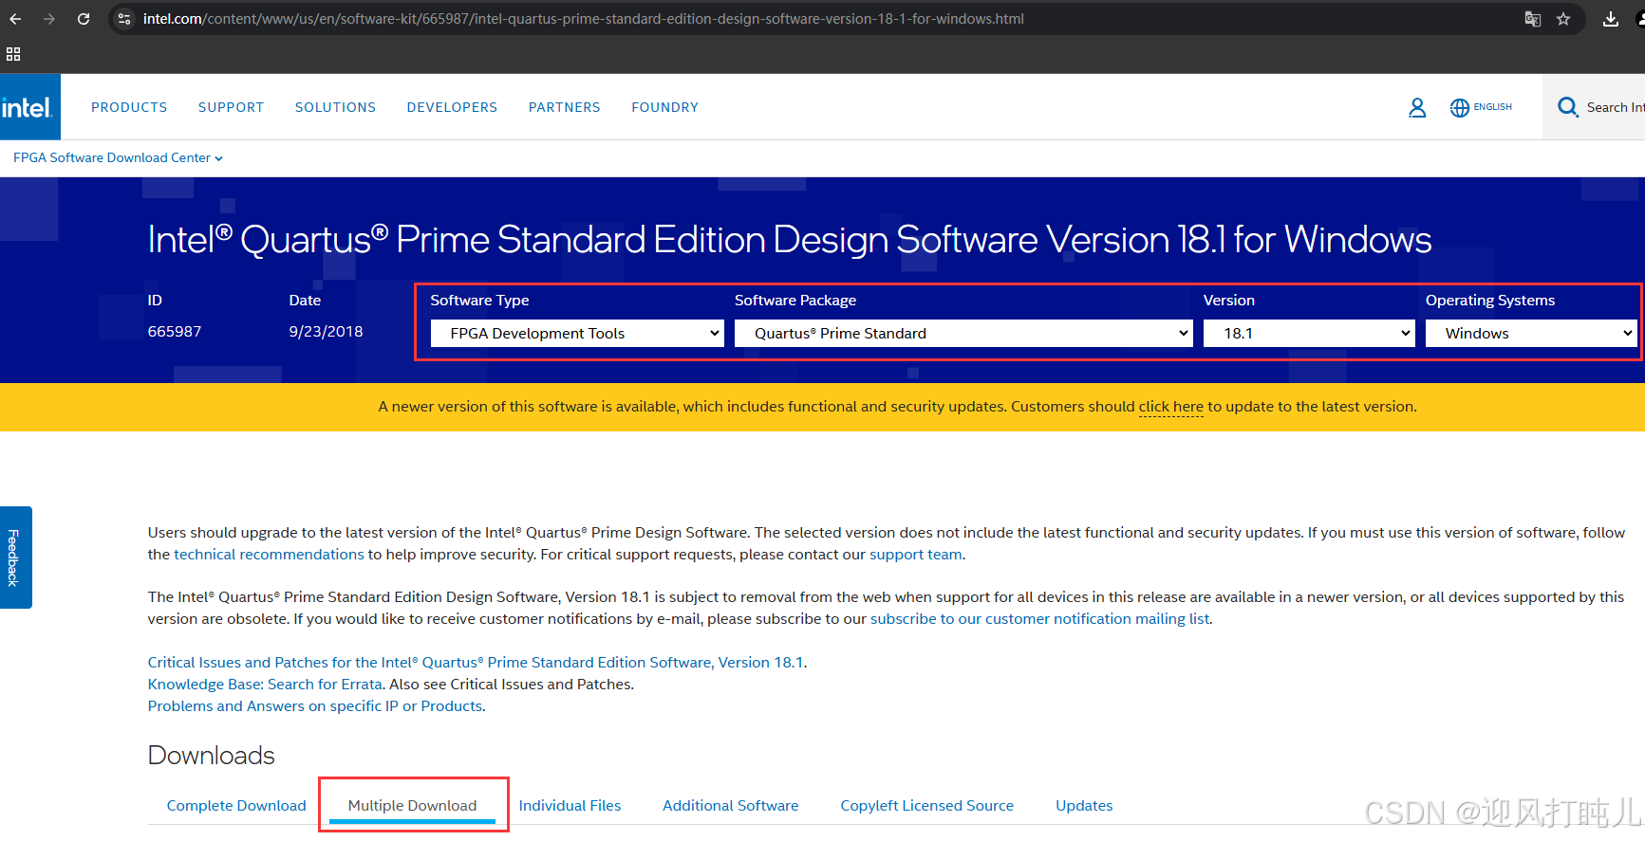Click the browser forward arrow
1645x841 pixels.
(x=49, y=19)
